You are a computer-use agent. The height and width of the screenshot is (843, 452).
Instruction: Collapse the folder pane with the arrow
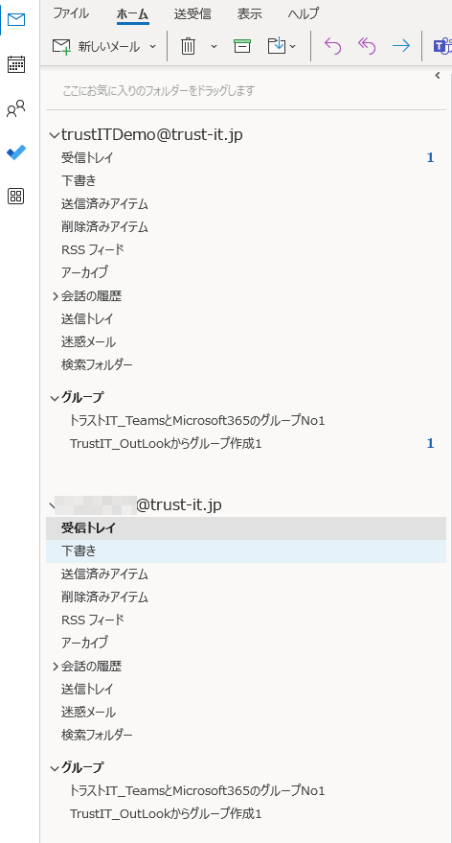tap(438, 75)
